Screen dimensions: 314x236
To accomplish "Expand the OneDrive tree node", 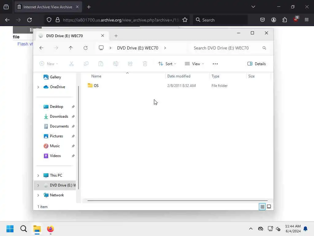I will pos(38,87).
